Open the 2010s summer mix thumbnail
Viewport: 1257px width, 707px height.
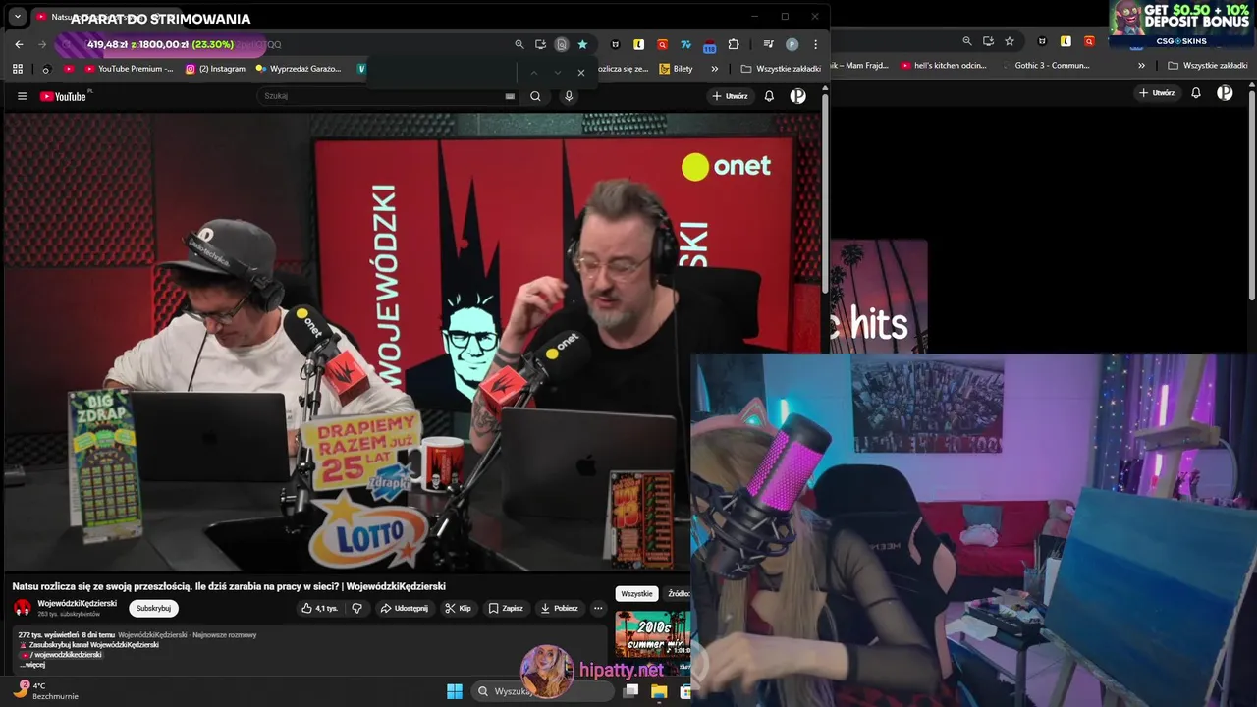click(653, 635)
